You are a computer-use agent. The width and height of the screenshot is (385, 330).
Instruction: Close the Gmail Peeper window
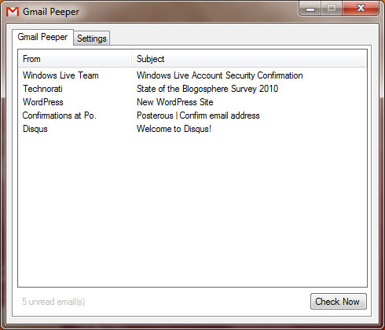pyautogui.click(x=361, y=9)
